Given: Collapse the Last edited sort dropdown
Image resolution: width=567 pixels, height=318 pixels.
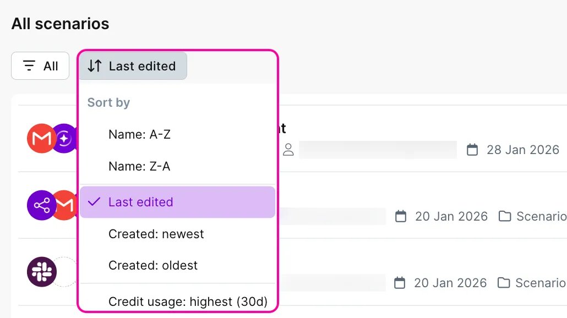Looking at the screenshot, I should [132, 66].
